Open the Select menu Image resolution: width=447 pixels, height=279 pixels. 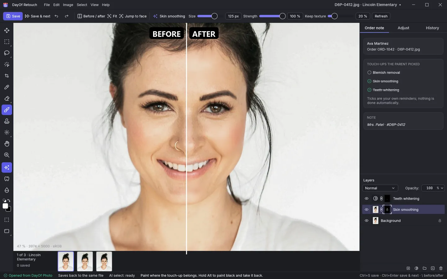pyautogui.click(x=82, y=5)
